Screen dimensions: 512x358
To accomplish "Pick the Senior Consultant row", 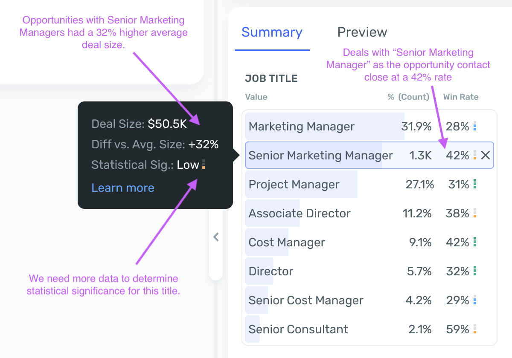I will 298,329.
